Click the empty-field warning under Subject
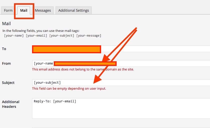Screen dimensions: 210x128 click(69, 89)
